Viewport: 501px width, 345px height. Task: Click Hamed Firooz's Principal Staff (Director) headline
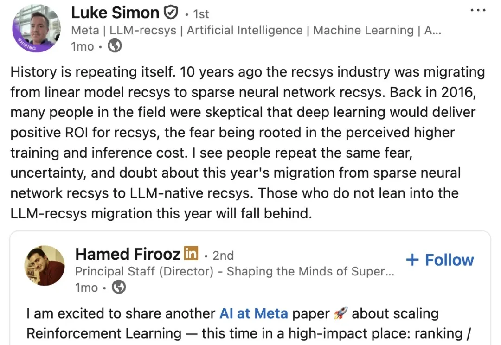pyautogui.click(x=235, y=271)
